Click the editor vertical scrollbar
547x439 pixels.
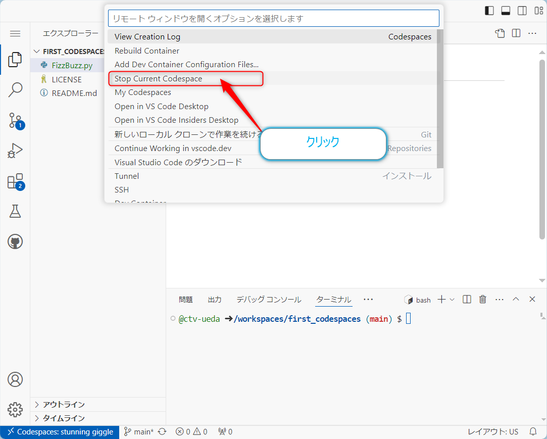542,150
